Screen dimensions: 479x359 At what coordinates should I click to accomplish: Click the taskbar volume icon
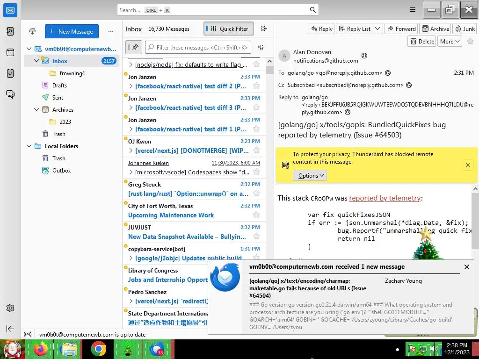pyautogui.click(x=434, y=349)
